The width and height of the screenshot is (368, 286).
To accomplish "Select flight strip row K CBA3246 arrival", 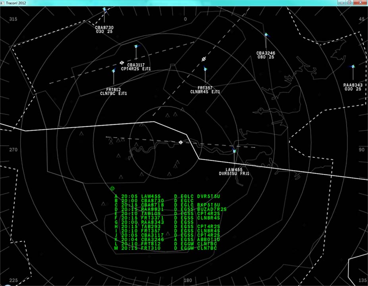I will tap(168, 240).
